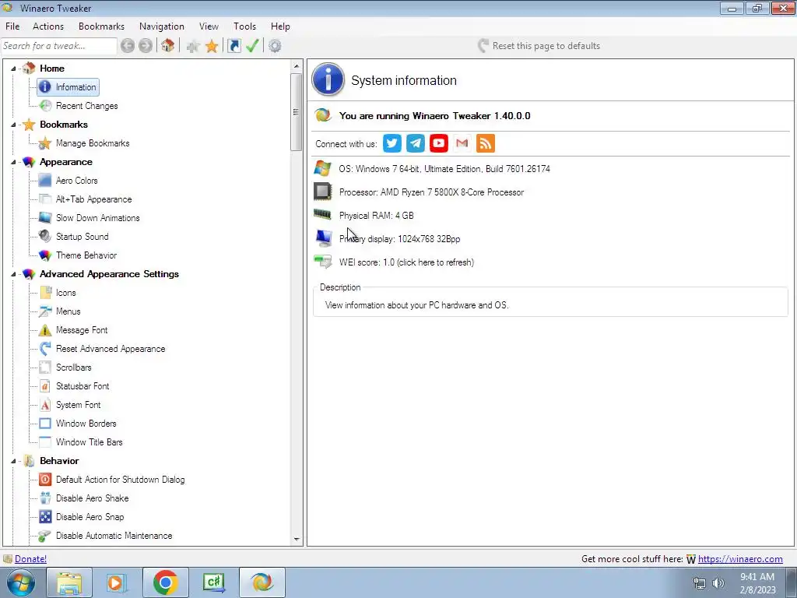Screen dimensions: 797x598
Task: Collapse the Behavior tree node
Action: (14, 461)
